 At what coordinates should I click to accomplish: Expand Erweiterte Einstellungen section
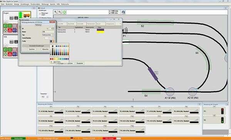(x=37, y=46)
